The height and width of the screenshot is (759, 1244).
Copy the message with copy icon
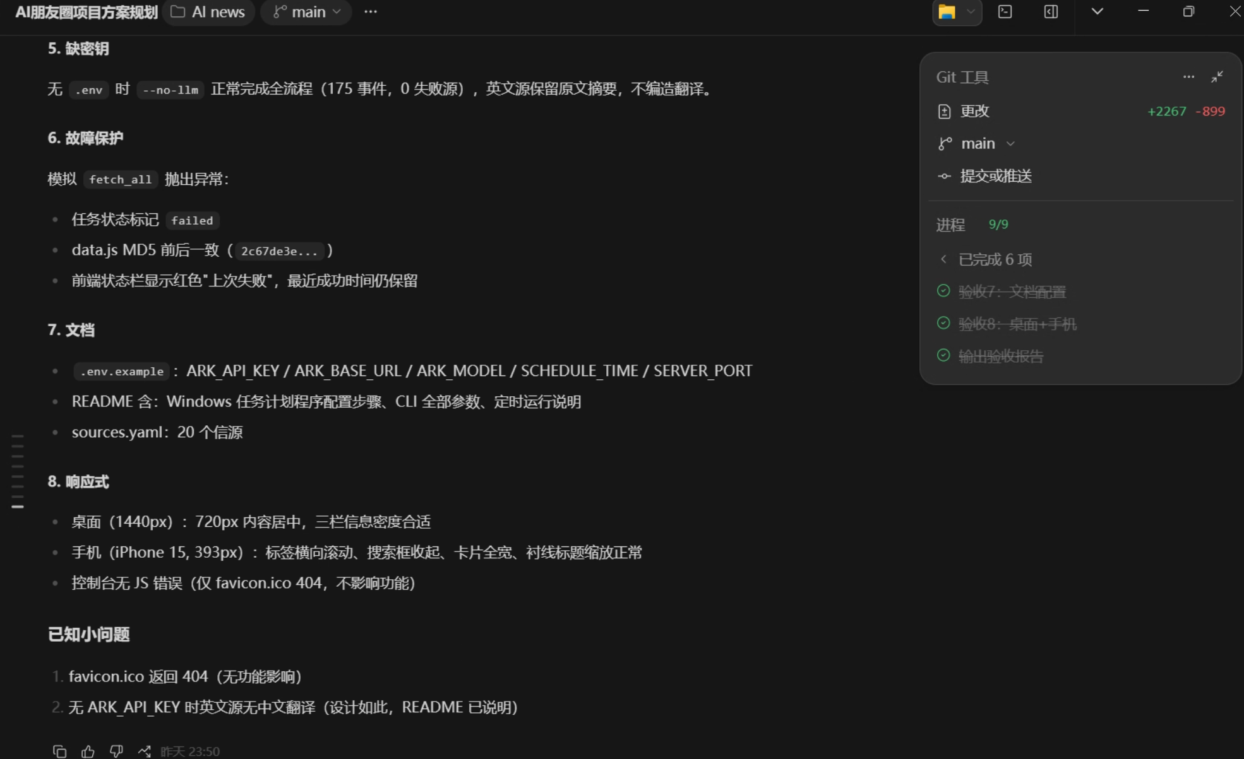click(60, 751)
